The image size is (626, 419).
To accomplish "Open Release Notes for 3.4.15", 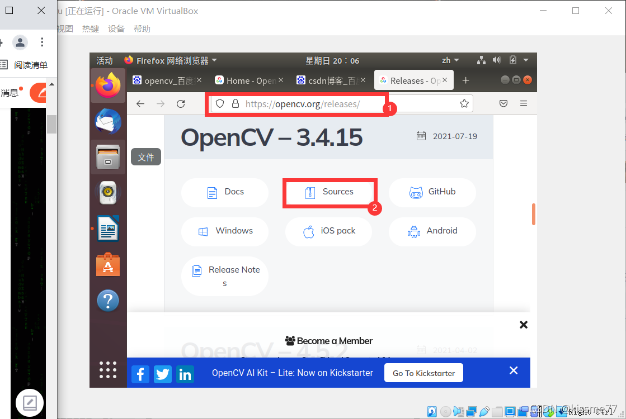I will (x=225, y=277).
